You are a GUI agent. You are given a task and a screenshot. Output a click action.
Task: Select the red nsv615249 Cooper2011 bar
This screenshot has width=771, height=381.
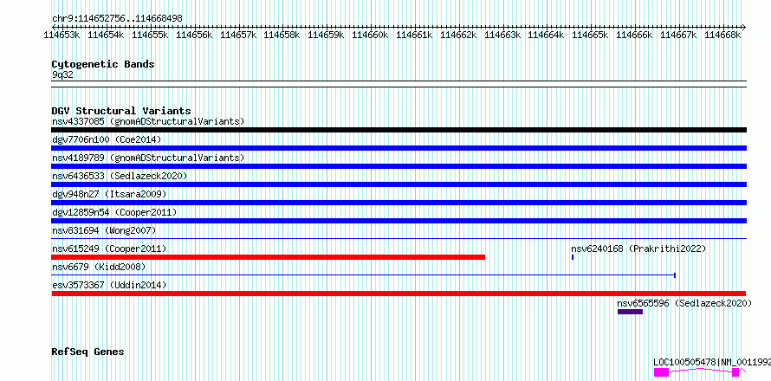[269, 257]
